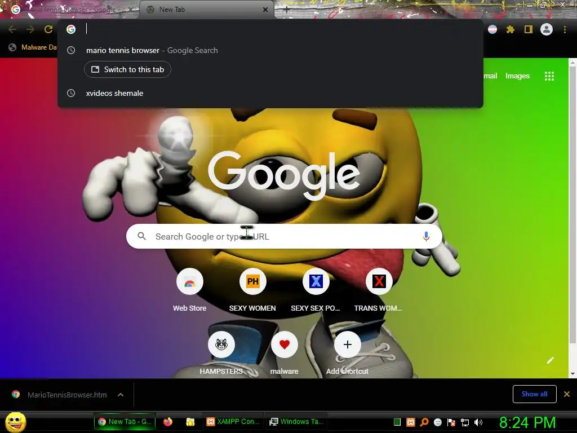This screenshot has height=433, width=577.
Task: Click the XAMPP tray icon
Action: pyautogui.click(x=411, y=422)
